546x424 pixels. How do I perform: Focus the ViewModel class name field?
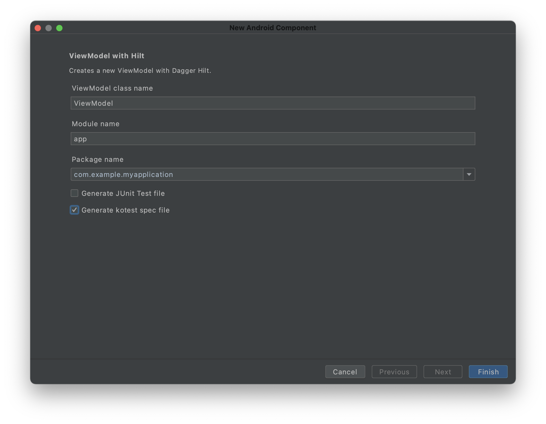click(x=272, y=103)
